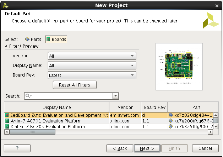The image size is (223, 157).
Task: Select the Parts option
Action: [x=33, y=40]
